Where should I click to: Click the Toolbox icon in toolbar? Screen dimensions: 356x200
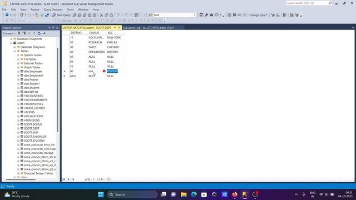(211, 15)
